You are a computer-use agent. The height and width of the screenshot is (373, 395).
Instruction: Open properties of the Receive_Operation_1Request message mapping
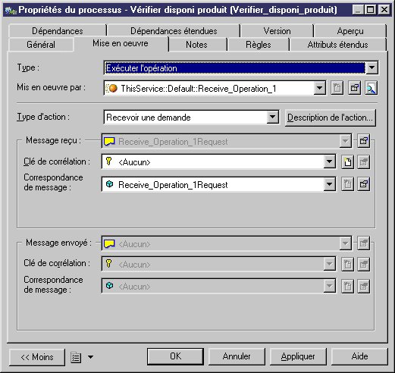[x=363, y=184]
